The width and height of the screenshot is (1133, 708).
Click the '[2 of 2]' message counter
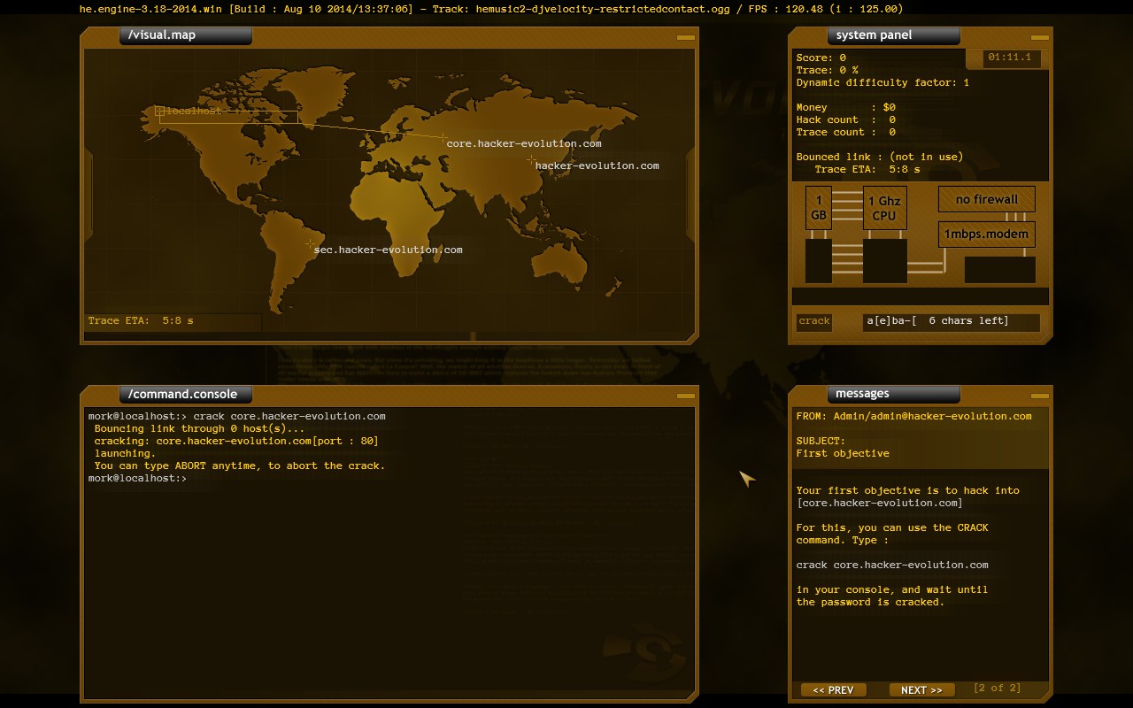[997, 689]
